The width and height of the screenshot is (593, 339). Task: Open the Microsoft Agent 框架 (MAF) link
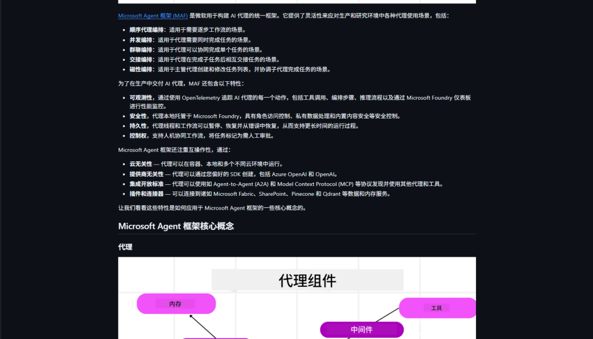153,15
